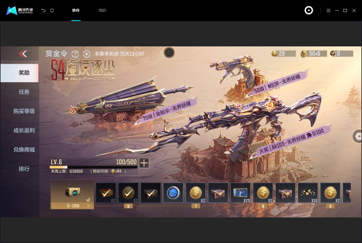Viewport: 362px width, 243px height.
Task: Click the add-currency icon showing 0
Action: (333, 54)
